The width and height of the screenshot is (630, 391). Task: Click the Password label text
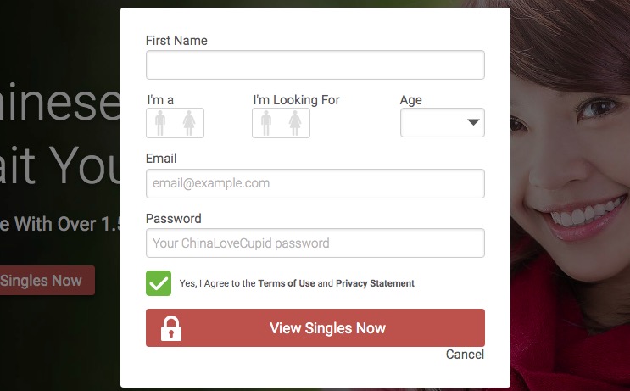(x=173, y=219)
